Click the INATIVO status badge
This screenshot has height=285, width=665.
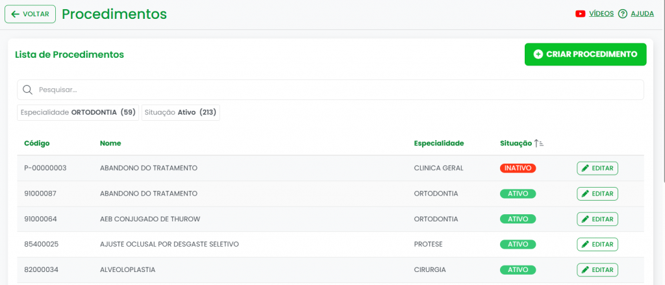click(x=518, y=168)
